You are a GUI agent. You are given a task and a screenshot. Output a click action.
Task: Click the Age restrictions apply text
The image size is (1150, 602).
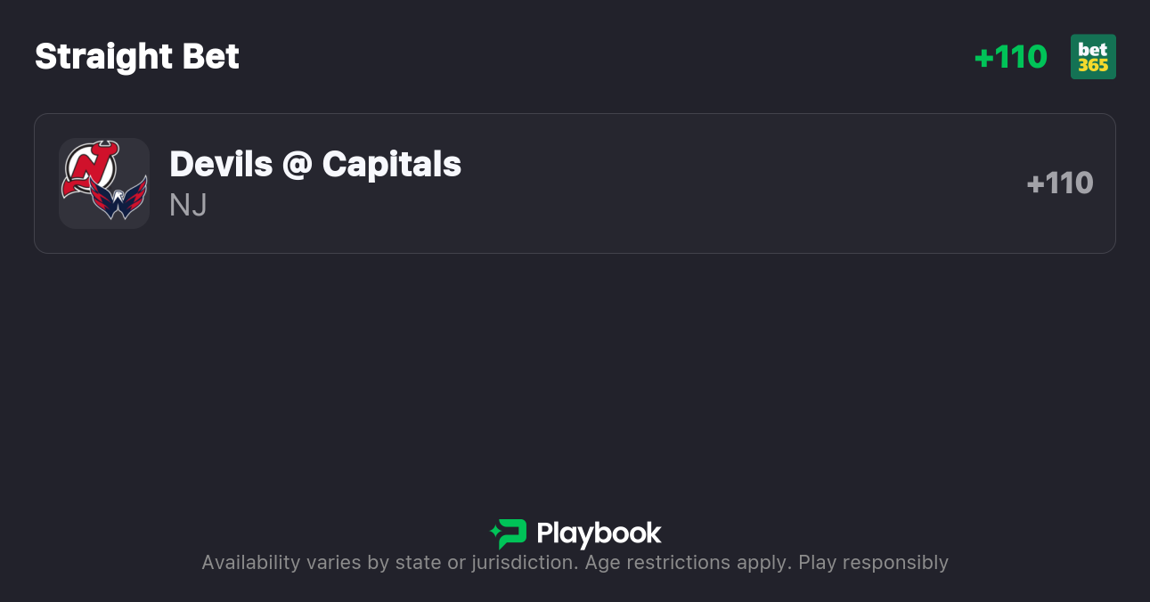pos(687,563)
